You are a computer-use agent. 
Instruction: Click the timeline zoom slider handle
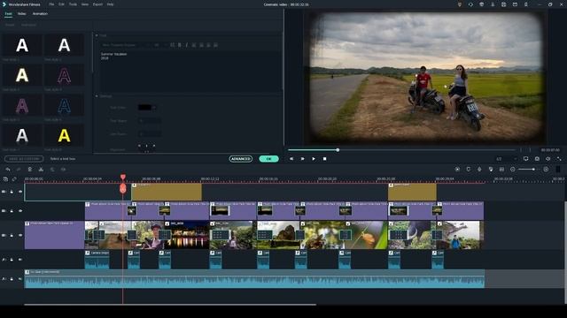(x=533, y=169)
